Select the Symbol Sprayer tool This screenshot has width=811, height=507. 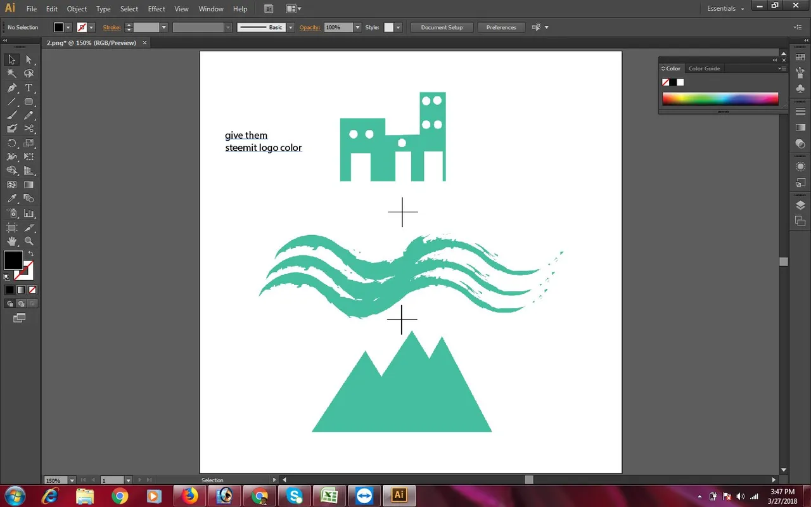click(11, 214)
